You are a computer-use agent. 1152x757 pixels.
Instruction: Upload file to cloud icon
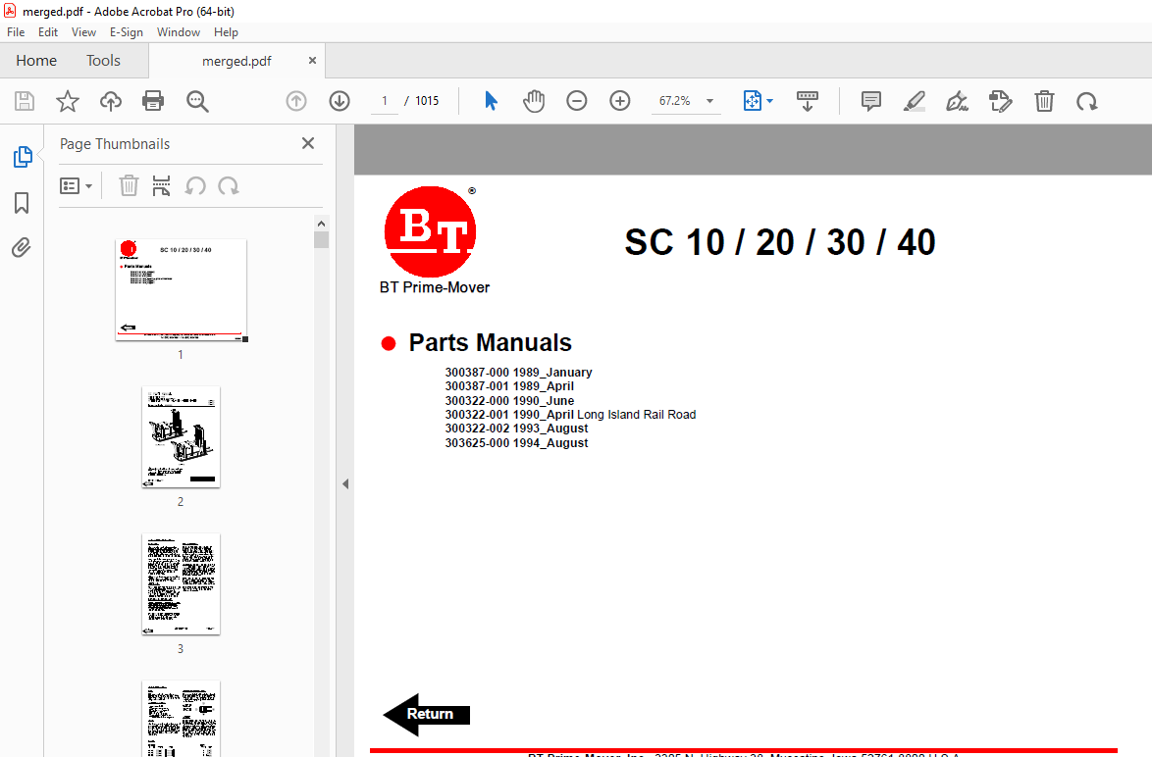111,101
